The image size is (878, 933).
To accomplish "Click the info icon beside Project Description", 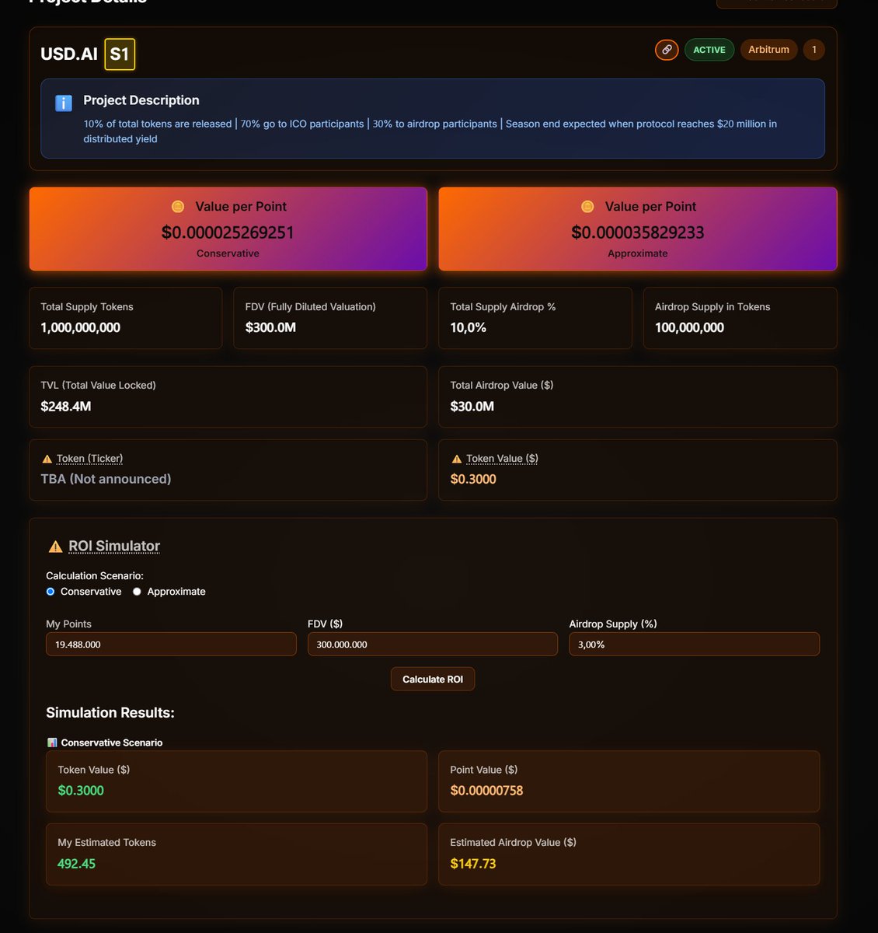I will coord(63,102).
